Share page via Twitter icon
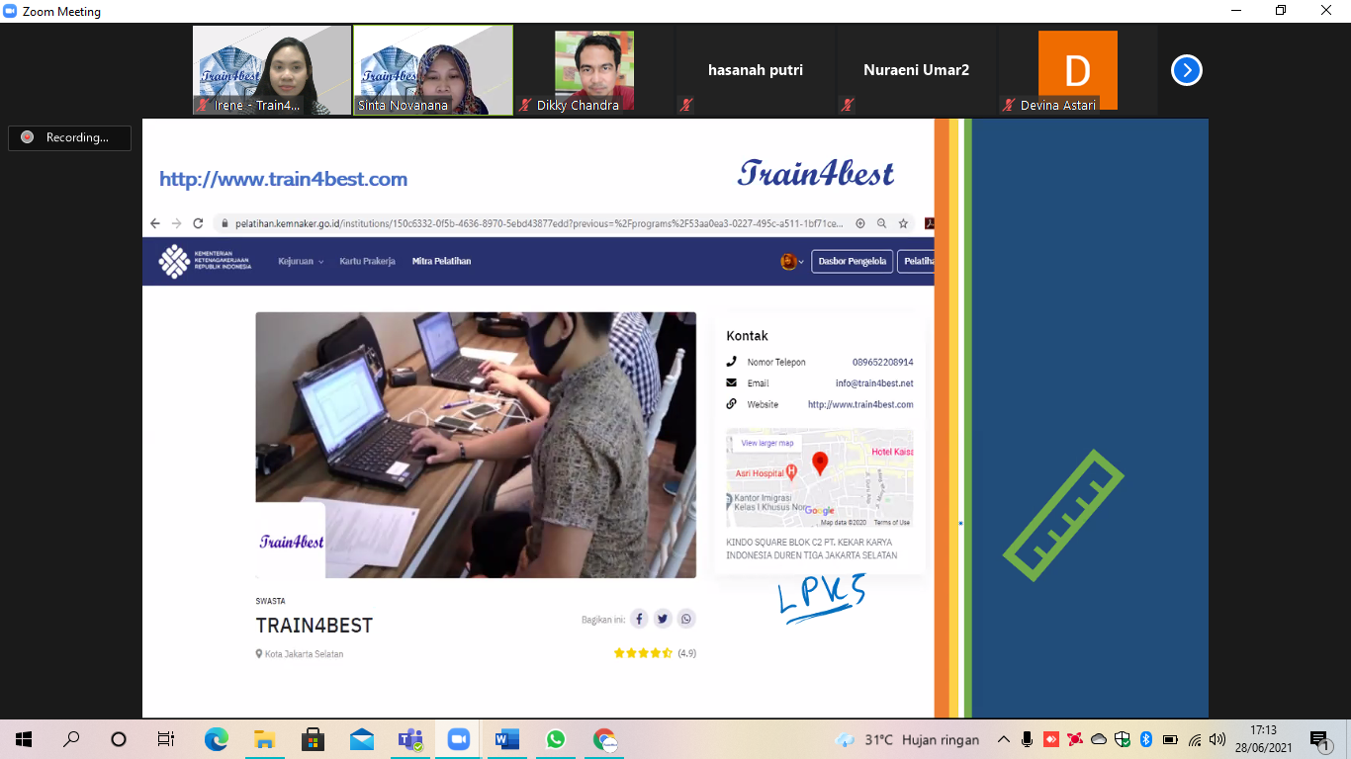 pyautogui.click(x=663, y=619)
